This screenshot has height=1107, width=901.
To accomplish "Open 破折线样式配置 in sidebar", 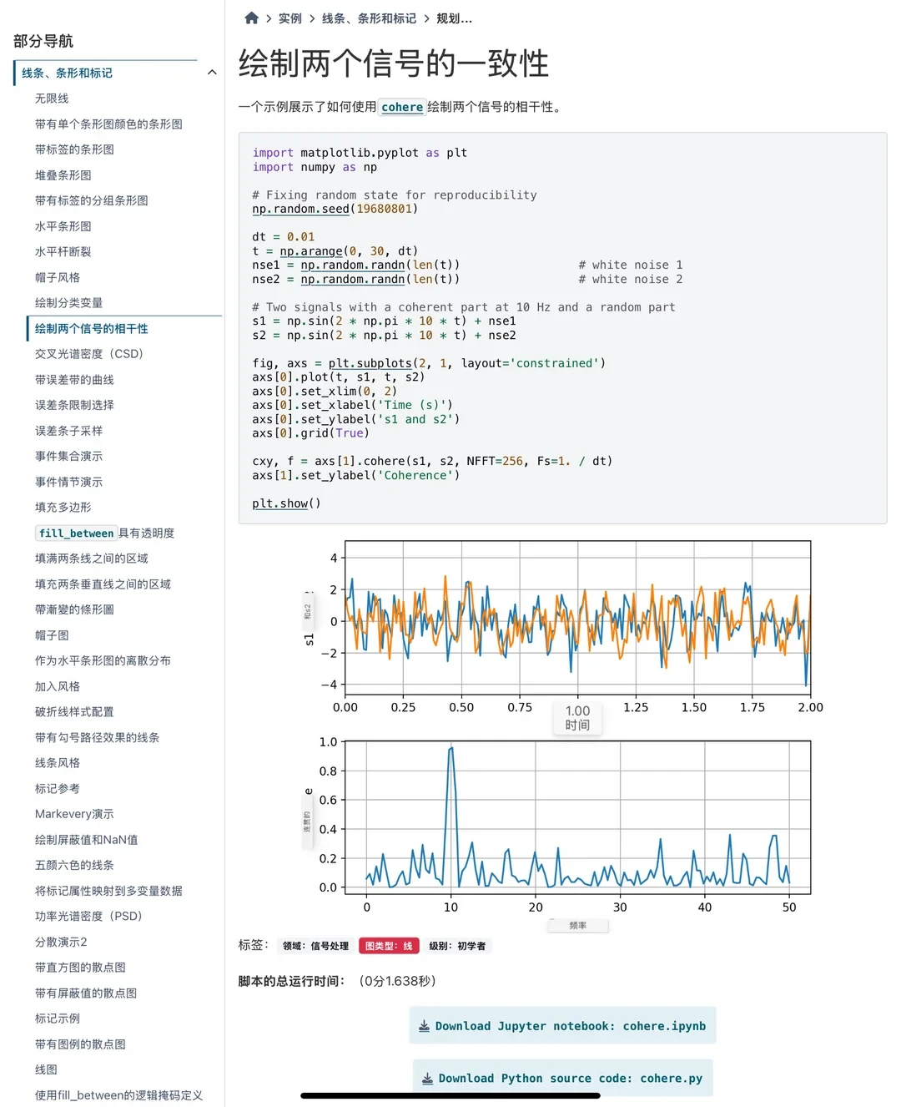I will (x=74, y=712).
